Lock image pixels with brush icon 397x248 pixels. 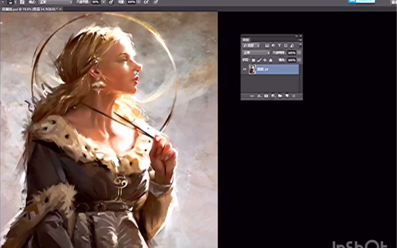pos(259,60)
